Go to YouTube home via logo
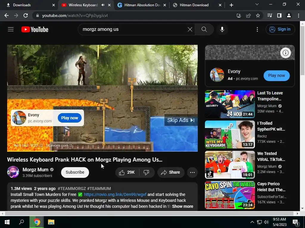This screenshot has height=228, width=305. point(35,29)
